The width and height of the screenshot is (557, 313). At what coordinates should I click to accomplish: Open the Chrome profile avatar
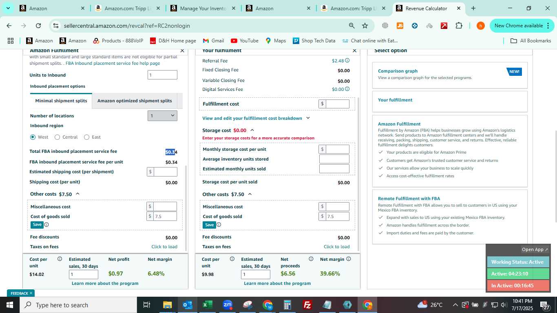click(x=481, y=26)
